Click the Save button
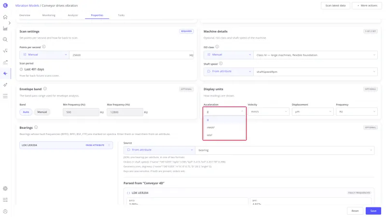The image size is (386, 217). (373, 211)
